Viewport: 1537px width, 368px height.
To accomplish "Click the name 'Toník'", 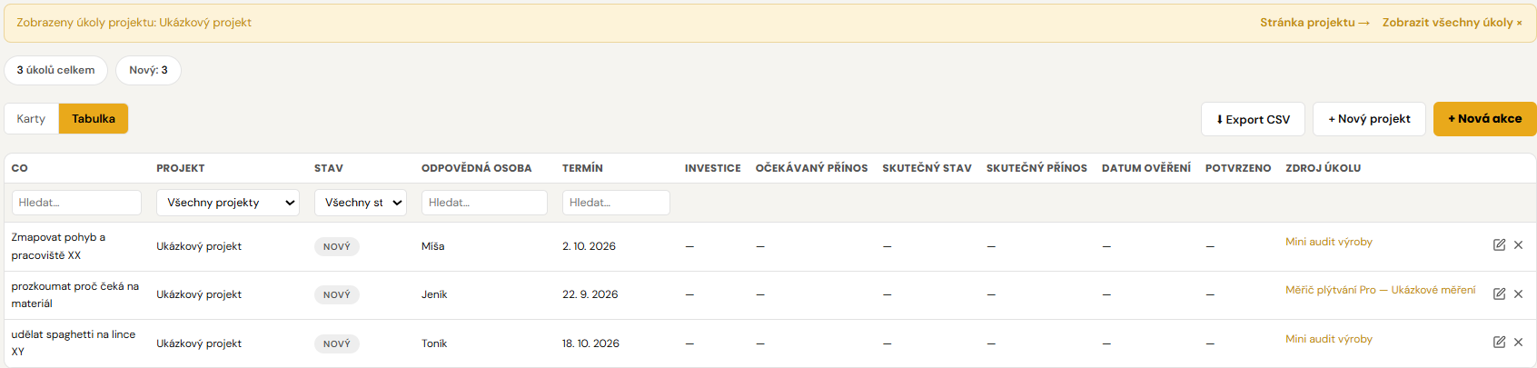I will tap(434, 343).
